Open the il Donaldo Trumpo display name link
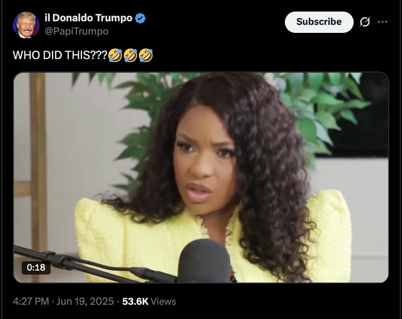The image size is (402, 319). click(88, 18)
